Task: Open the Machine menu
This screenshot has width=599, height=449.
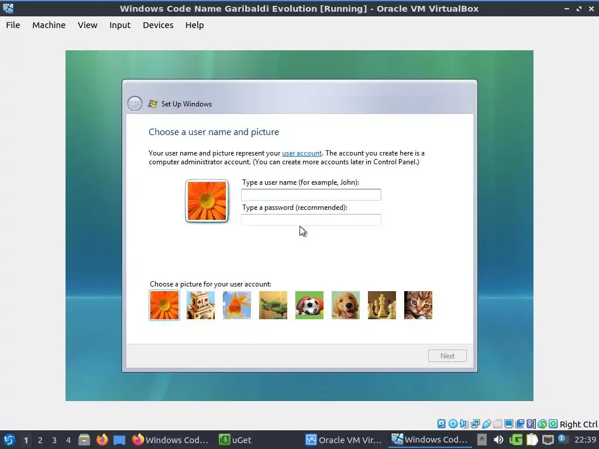Action: tap(49, 25)
